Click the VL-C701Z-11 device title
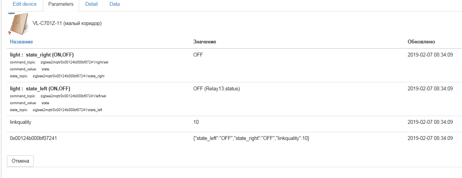This screenshot has width=462, height=178. pos(67,23)
